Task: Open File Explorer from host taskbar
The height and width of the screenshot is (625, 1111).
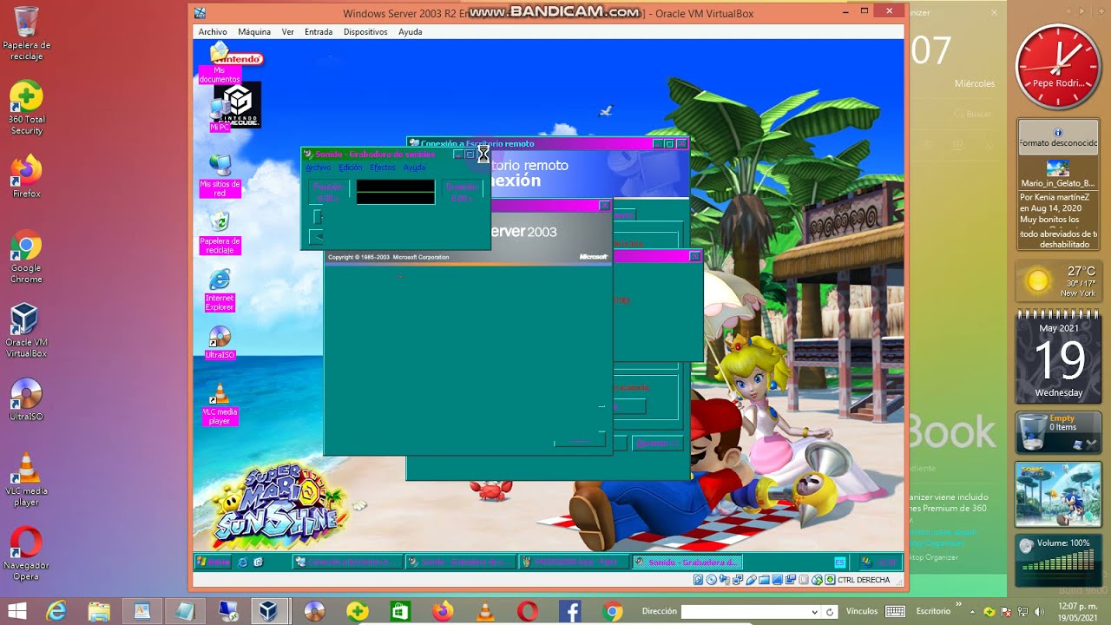Action: click(x=99, y=611)
